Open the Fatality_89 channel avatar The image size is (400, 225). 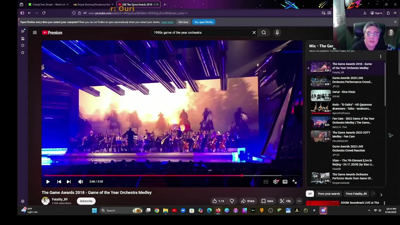pyautogui.click(x=46, y=201)
